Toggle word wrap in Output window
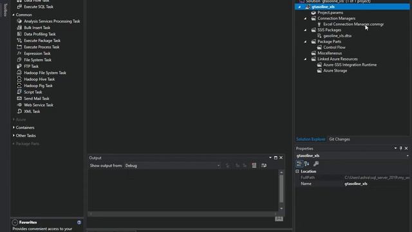 point(264,166)
